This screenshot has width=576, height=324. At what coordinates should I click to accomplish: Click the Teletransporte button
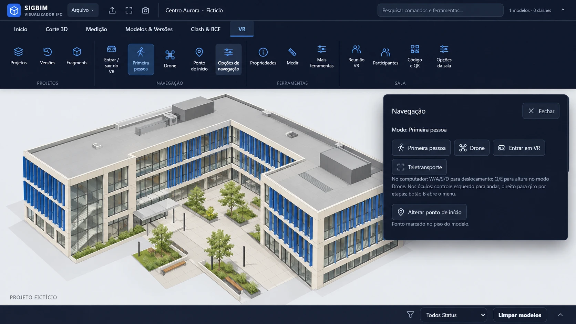(x=419, y=167)
